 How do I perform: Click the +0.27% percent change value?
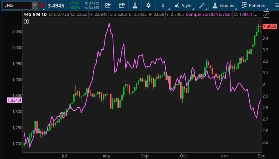coord(74,8)
